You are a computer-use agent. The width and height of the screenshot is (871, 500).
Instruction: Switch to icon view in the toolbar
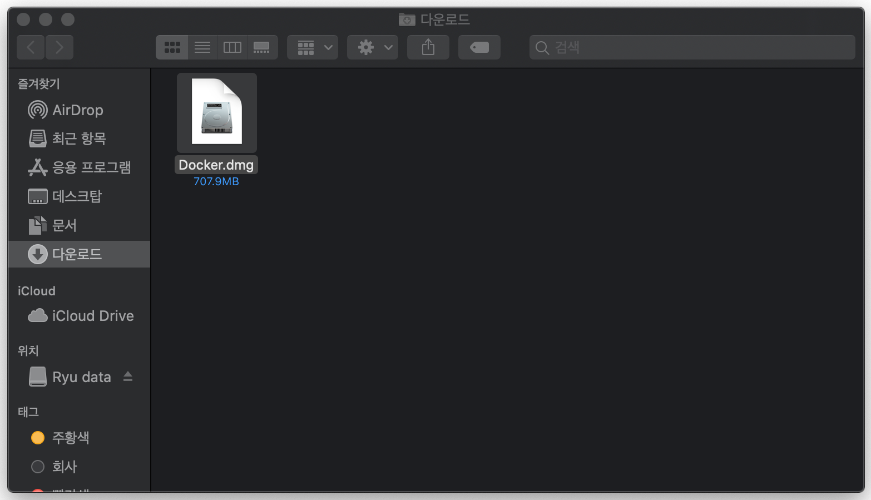pyautogui.click(x=172, y=47)
